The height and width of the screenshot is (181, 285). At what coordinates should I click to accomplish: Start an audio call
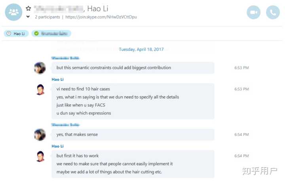click(273, 12)
